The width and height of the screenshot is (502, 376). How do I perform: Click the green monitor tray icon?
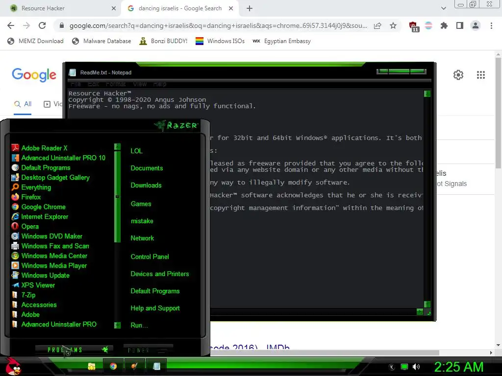[x=404, y=367]
